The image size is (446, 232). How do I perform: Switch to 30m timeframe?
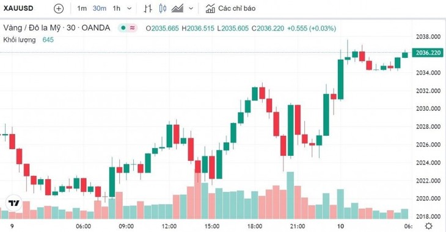[x=99, y=9]
